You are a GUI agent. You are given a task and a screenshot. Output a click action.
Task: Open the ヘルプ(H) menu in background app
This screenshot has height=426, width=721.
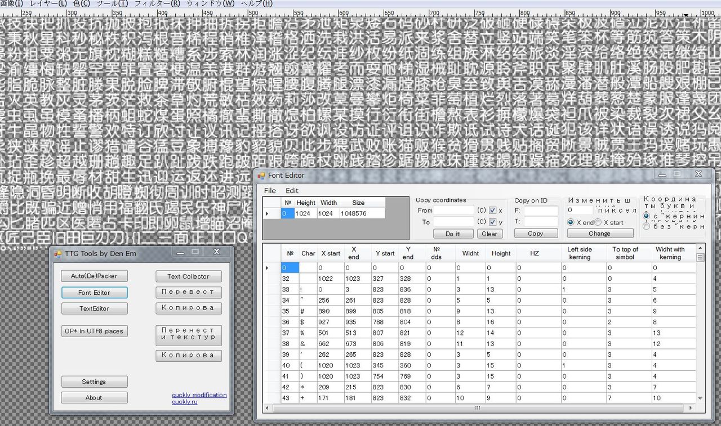[x=257, y=3]
